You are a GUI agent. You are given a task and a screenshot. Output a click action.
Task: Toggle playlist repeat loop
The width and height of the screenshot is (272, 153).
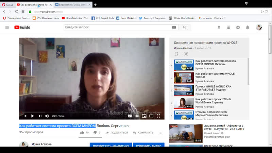(x=176, y=54)
